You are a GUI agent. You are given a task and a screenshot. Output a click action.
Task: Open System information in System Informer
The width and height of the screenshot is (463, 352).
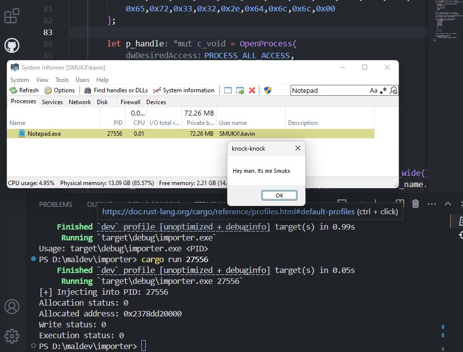184,90
